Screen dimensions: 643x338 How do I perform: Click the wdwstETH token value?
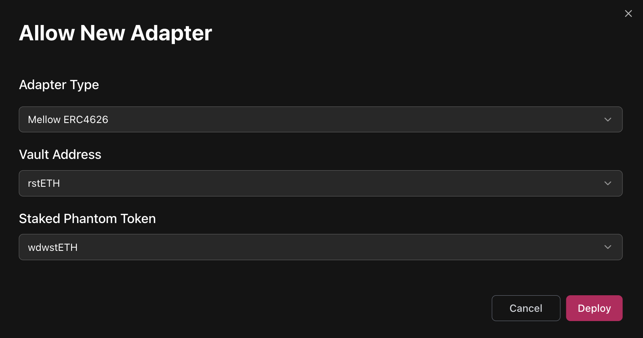click(x=53, y=247)
